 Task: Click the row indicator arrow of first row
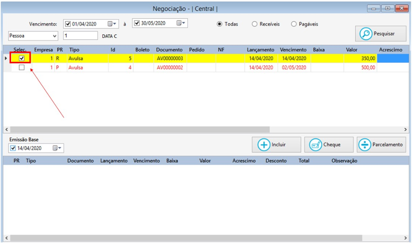6,58
